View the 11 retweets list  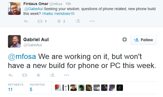[x=16, y=88]
